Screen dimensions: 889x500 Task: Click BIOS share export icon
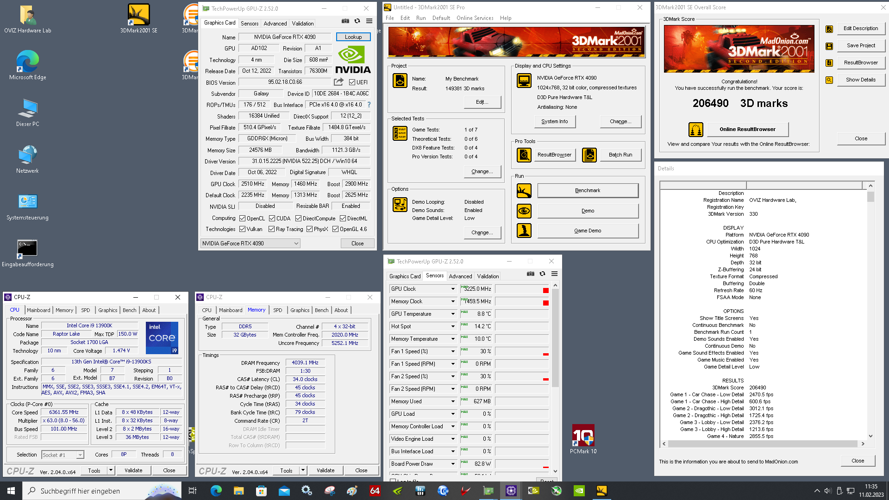[x=339, y=82]
